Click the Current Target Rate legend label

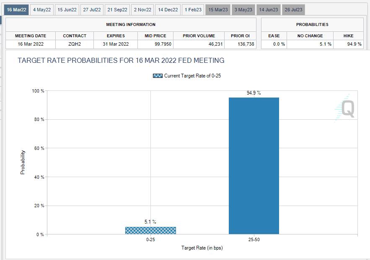point(193,76)
